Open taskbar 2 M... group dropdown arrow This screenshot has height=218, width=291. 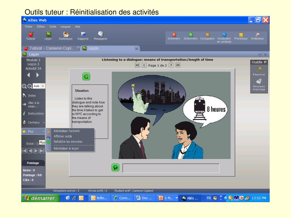click(x=176, y=198)
